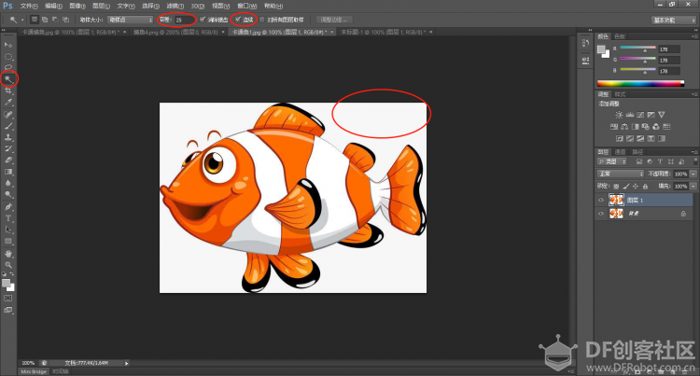This screenshot has width=700, height=376.
Task: Click the Refine Edge button
Action: (334, 20)
